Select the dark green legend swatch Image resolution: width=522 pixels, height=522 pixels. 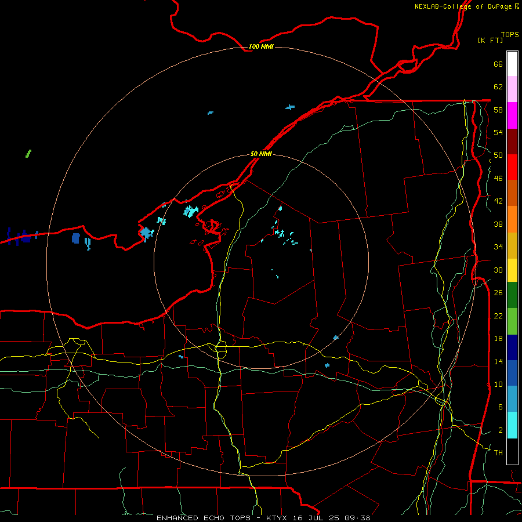(x=512, y=295)
